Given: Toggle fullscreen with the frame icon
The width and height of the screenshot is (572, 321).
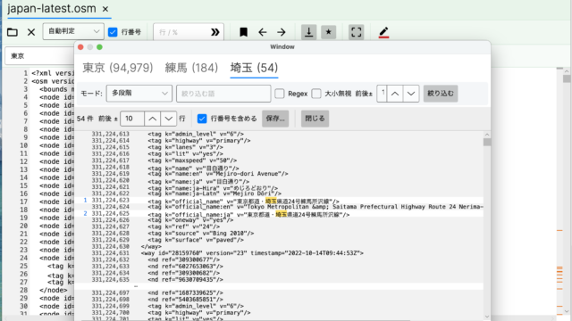Looking at the screenshot, I should coord(356,32).
